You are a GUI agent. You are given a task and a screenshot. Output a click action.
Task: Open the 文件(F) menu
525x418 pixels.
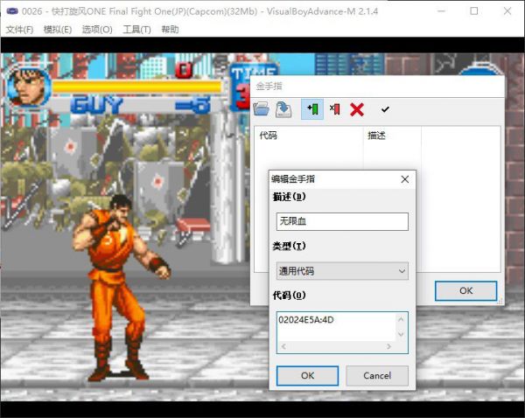point(19,30)
